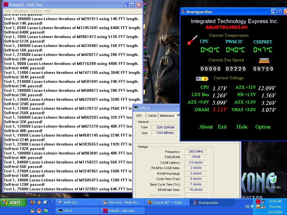Screen dimensions: 287x215
Task: Click the CPU-Z chip icon in title bar
Action: pos(136,108)
